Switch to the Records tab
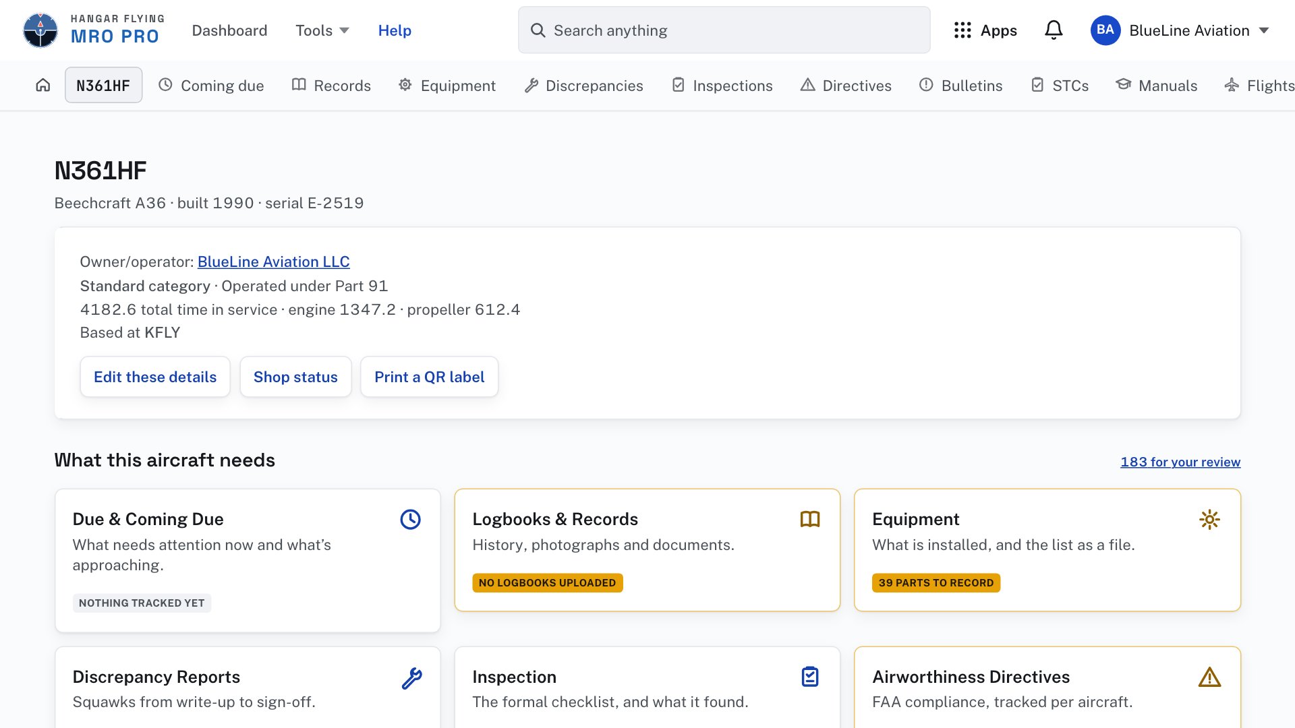The width and height of the screenshot is (1295, 728). [x=331, y=85]
